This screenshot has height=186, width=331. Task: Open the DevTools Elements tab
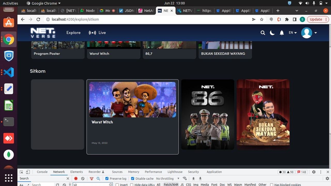pos(76,172)
